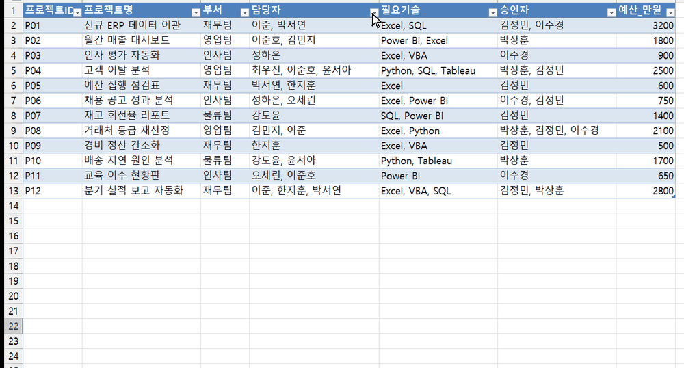
Task: Select cell containing P12
Action: (53, 191)
